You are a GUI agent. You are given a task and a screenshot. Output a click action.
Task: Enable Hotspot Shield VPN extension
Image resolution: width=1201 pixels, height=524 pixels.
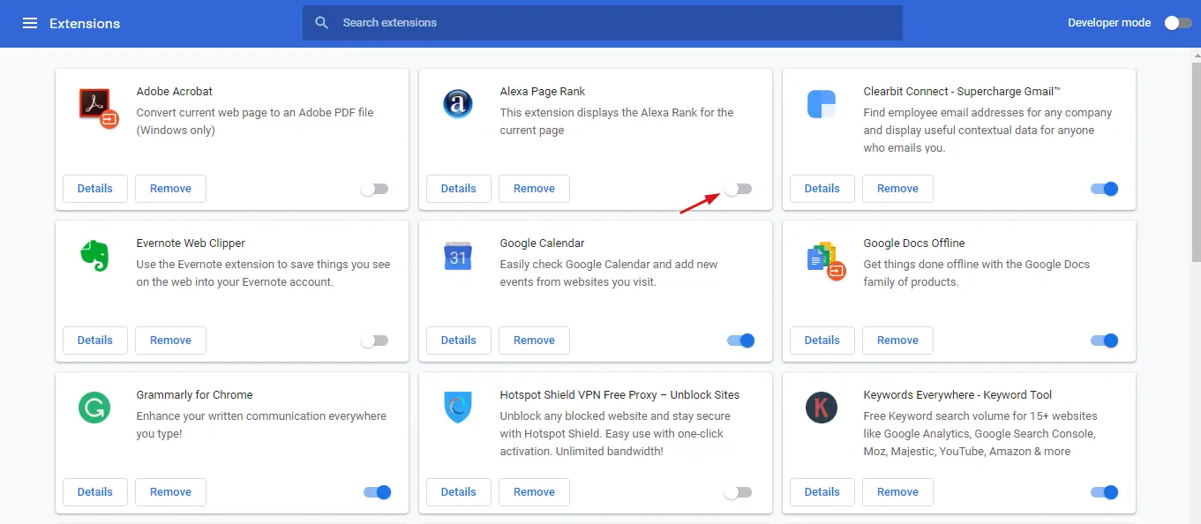pyautogui.click(x=738, y=492)
